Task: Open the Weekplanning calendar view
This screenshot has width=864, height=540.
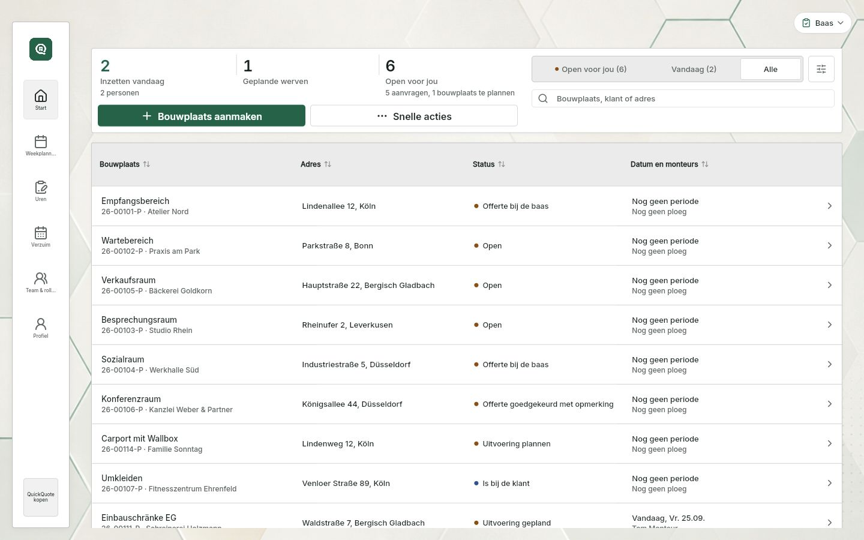Action: coord(41,145)
